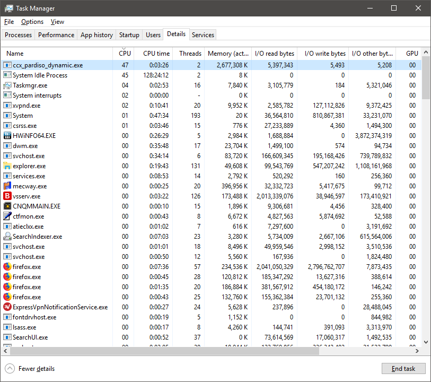Click the horizontal scrollbar left arrow
The image size is (431, 382).
click(5, 351)
